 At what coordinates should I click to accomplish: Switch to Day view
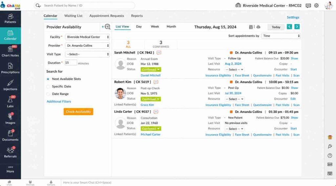pyautogui.click(x=139, y=27)
